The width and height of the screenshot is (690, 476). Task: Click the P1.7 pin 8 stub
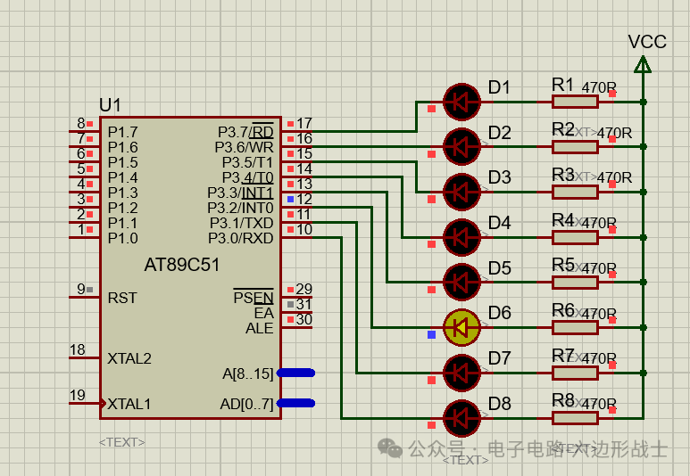tap(85, 131)
